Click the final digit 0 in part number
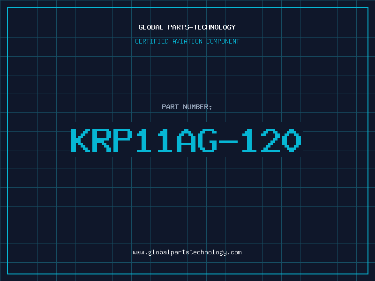The height and width of the screenshot is (281, 375). coord(292,140)
